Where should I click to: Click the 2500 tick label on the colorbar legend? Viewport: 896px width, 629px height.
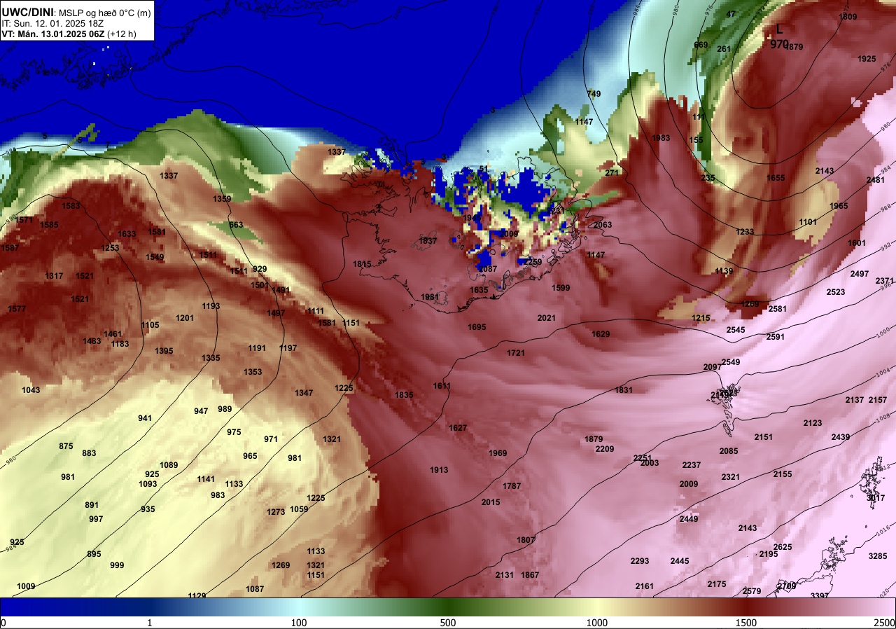point(884,623)
